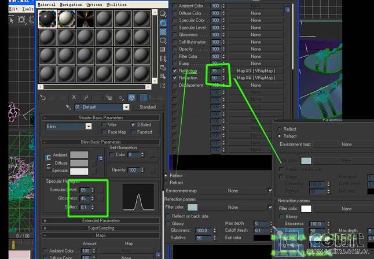Select the third material sample slot
This screenshot has height=259, width=374.
pos(85,19)
